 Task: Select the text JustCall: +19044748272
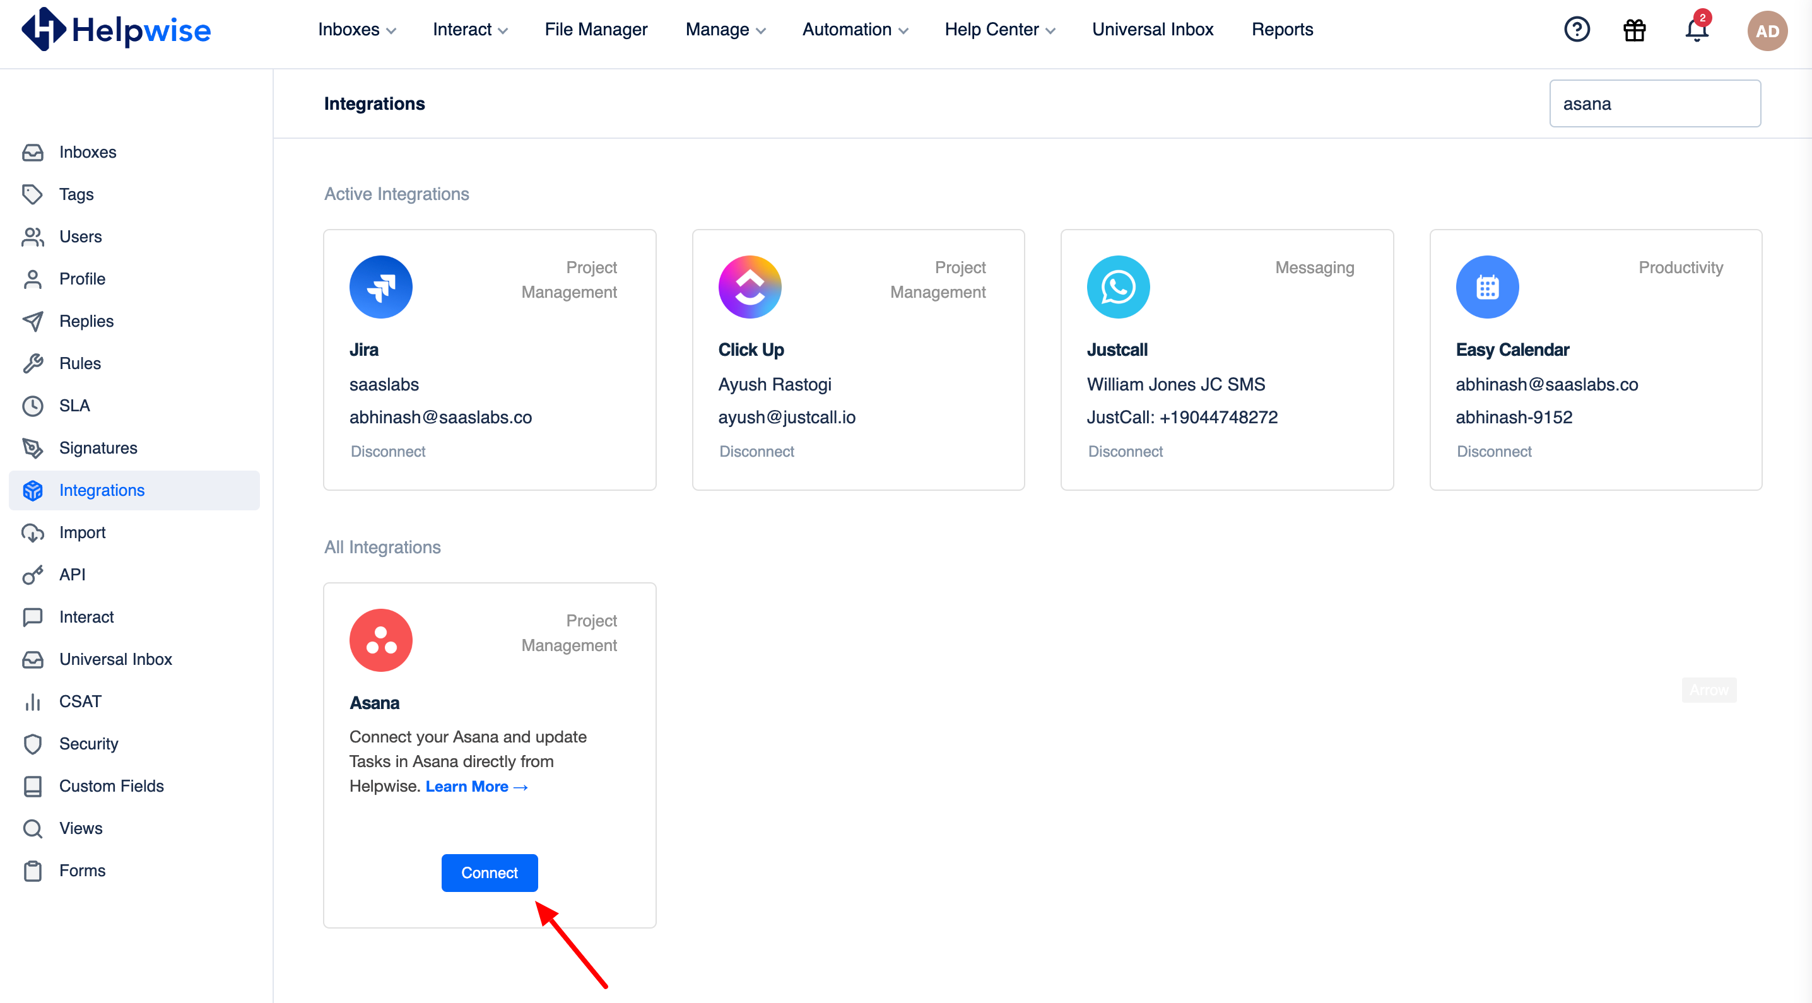(1182, 417)
